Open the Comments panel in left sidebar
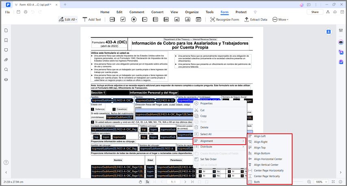The height and width of the screenshot is (186, 347). click(6, 50)
